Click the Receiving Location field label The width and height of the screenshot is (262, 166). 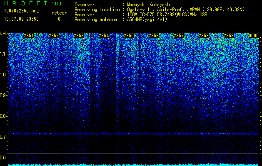tap(97, 10)
